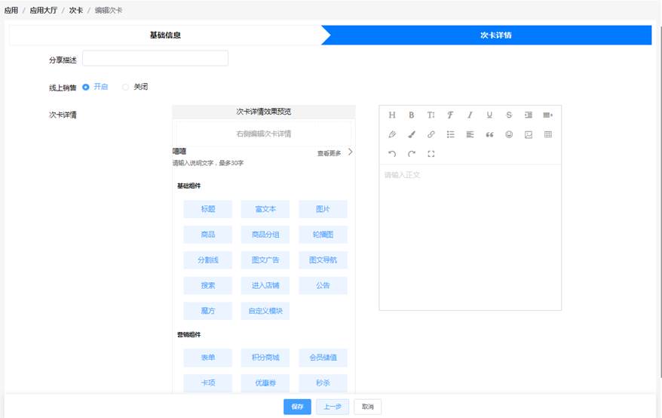Enter fullscreen mode for the editor
The image size is (662, 418).
pos(431,154)
